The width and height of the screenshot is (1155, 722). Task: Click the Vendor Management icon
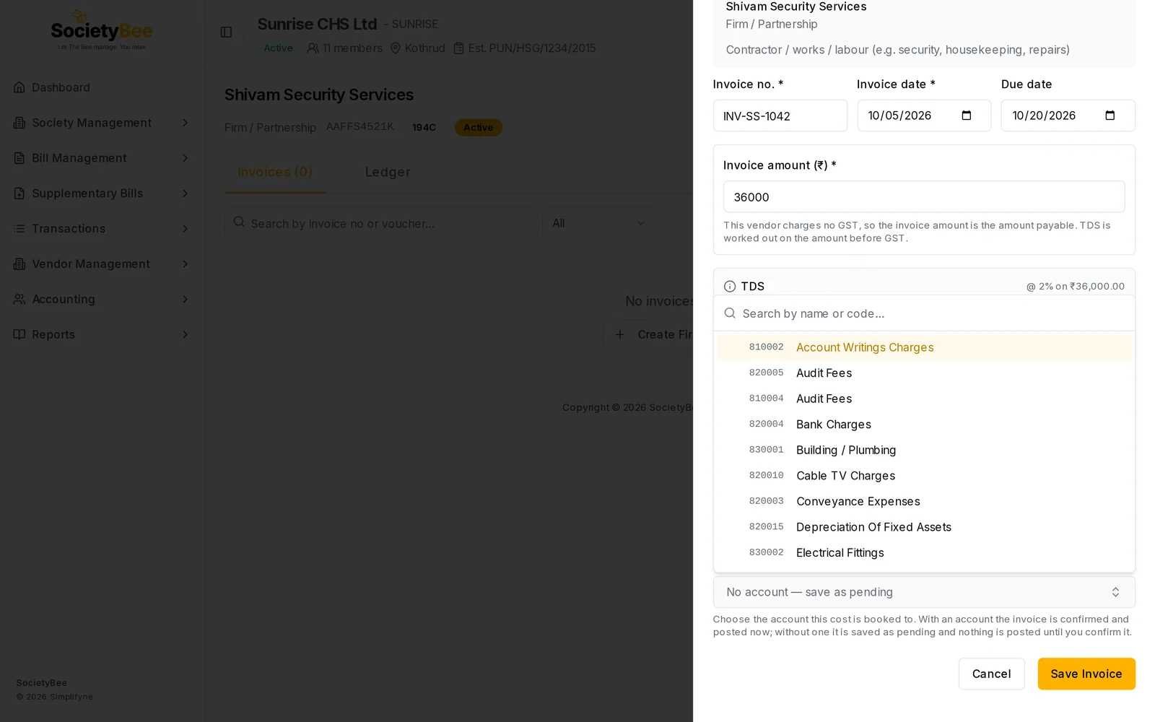pos(19,264)
